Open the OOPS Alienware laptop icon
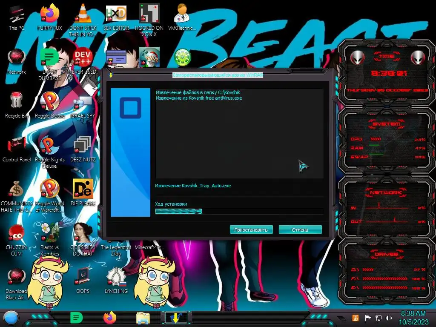The image size is (436, 327). point(83,281)
